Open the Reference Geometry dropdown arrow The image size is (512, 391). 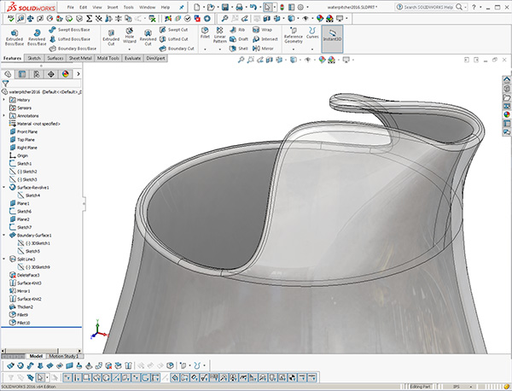(x=294, y=50)
